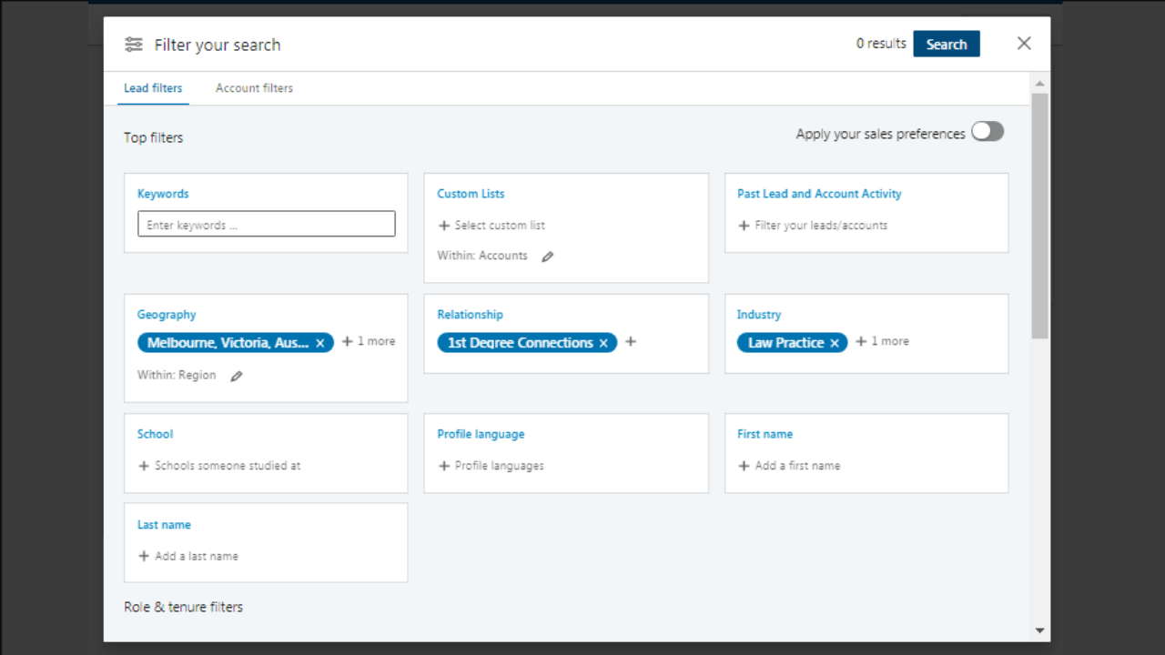Click the Enter keywords input field
This screenshot has height=655, width=1165.
267,224
